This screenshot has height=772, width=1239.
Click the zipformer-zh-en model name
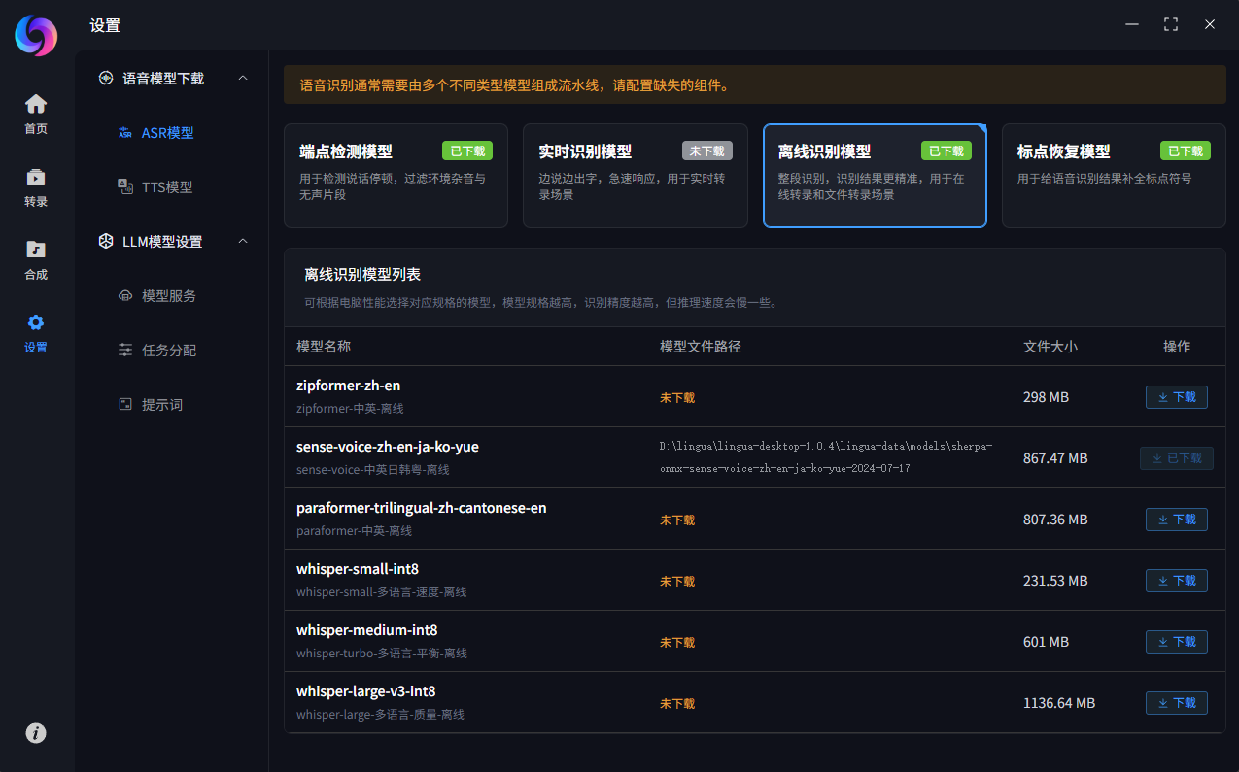[x=348, y=386]
